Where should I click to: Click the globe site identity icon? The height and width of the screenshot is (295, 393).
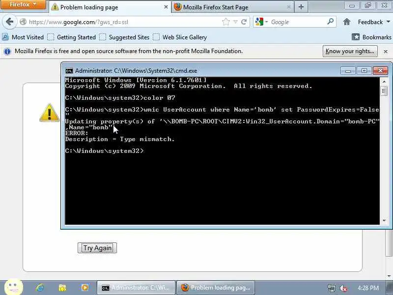click(23, 22)
